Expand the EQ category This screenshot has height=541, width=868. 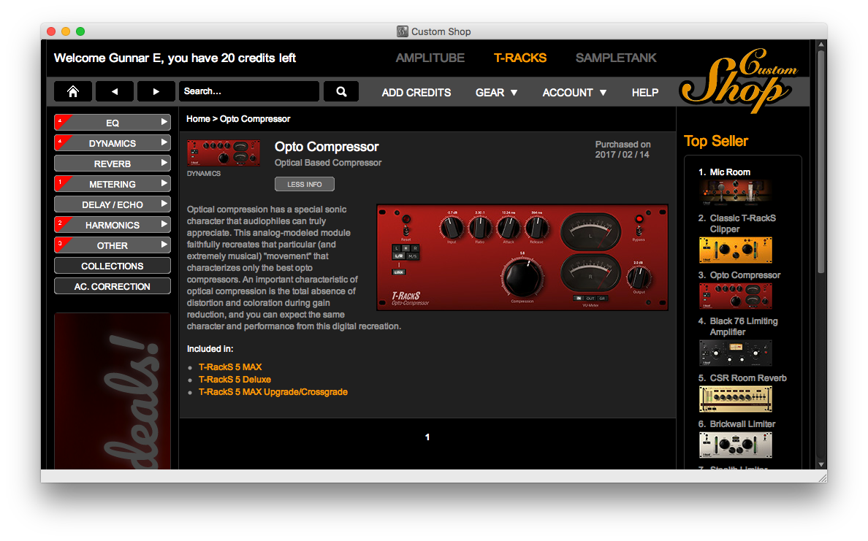[x=113, y=122]
